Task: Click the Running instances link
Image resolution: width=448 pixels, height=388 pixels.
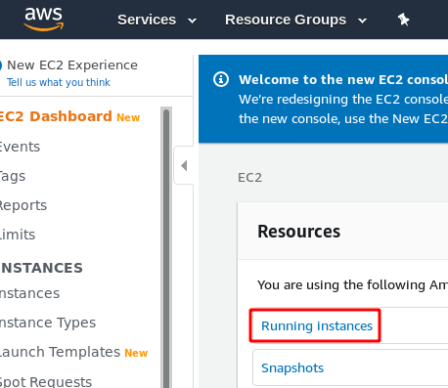Action: [317, 325]
